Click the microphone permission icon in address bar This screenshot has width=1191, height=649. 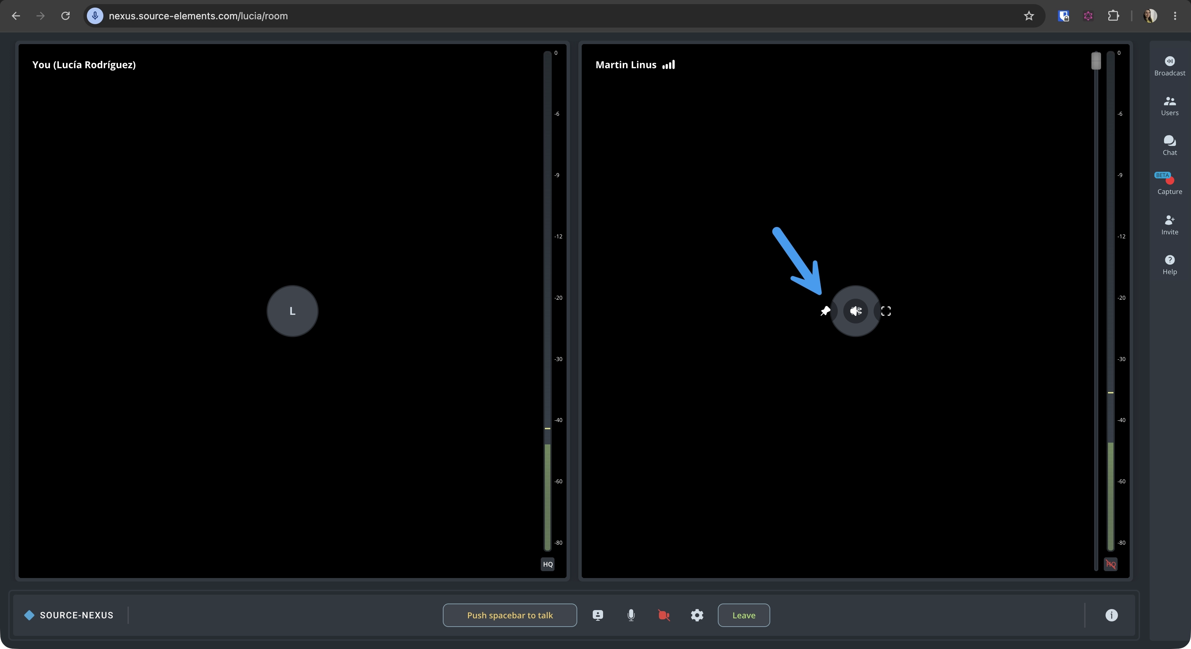pyautogui.click(x=95, y=16)
